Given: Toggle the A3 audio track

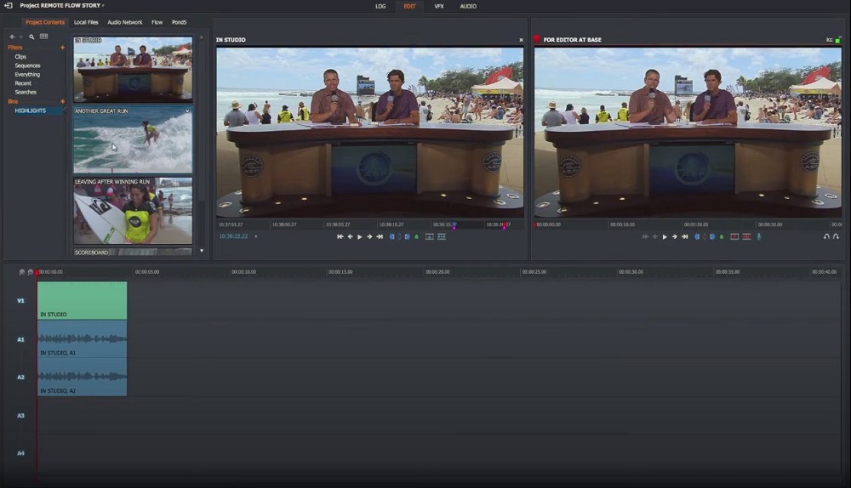Looking at the screenshot, I should click(20, 415).
